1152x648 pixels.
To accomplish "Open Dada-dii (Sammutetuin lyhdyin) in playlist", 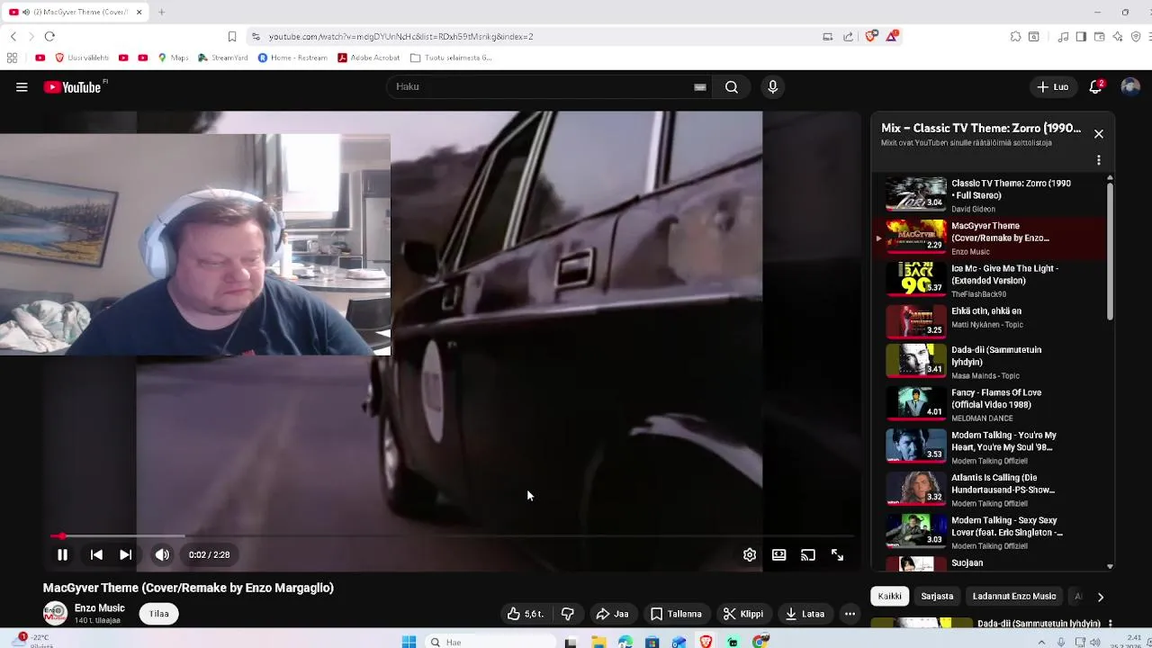I will pyautogui.click(x=990, y=362).
